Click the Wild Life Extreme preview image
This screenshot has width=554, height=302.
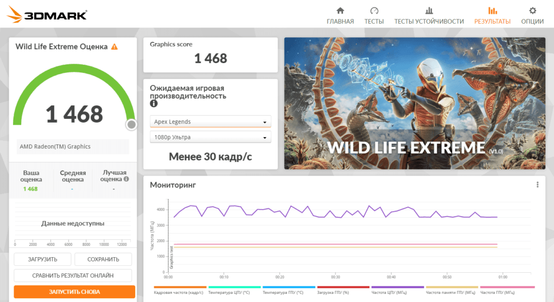(x=414, y=103)
